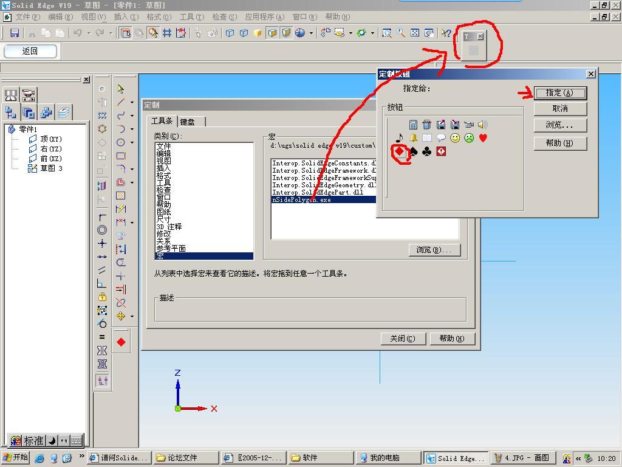This screenshot has width=622, height=467.
Task: Choose the speaker button image
Action: (x=482, y=125)
